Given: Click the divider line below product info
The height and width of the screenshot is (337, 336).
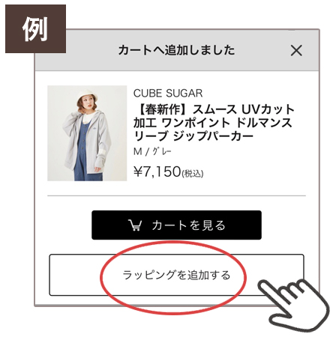Looking at the screenshot, I should [x=176, y=196].
